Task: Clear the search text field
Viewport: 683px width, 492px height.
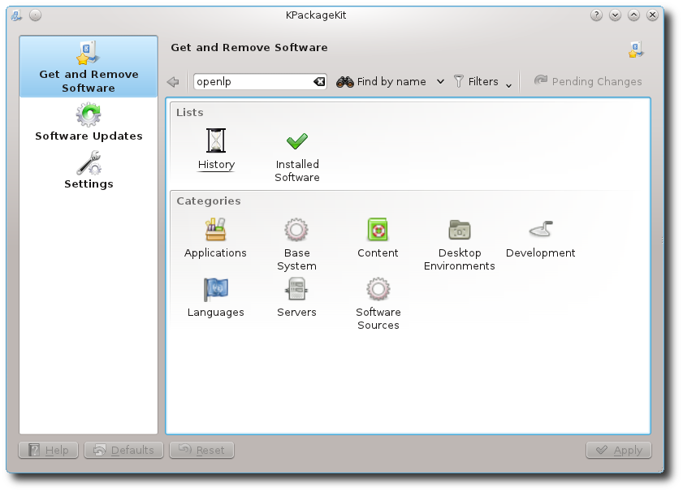Action: 319,81
